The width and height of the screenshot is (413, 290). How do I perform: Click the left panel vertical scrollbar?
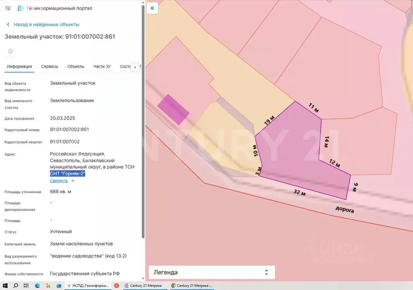click(x=143, y=121)
